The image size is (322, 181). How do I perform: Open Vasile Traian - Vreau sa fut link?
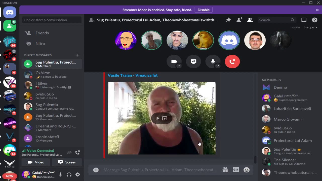(x=133, y=75)
